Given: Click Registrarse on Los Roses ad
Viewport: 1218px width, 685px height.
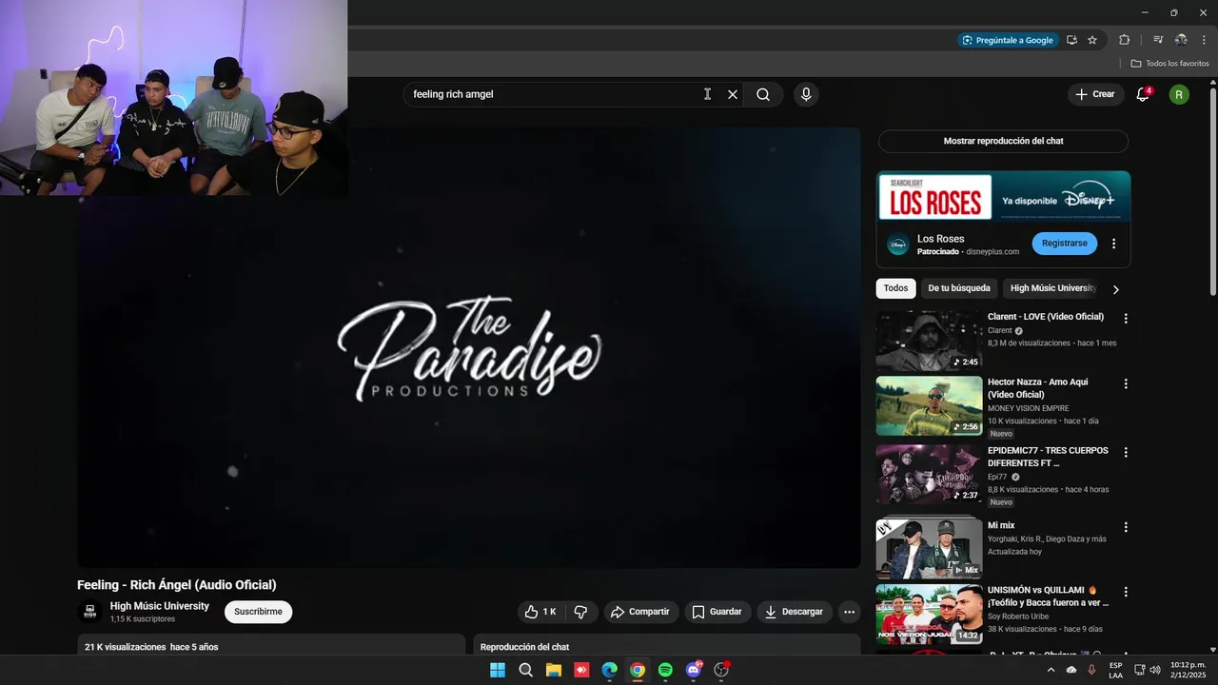Looking at the screenshot, I should click(1064, 244).
